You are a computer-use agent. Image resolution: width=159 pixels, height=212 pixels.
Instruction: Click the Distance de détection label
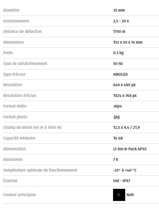(22, 32)
